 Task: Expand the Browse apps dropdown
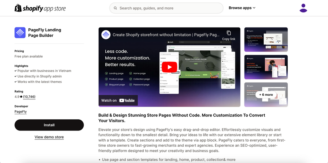[x=242, y=8]
